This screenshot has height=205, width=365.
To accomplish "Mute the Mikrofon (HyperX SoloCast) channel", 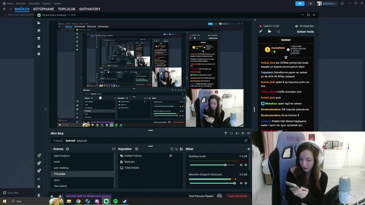I will (x=241, y=183).
